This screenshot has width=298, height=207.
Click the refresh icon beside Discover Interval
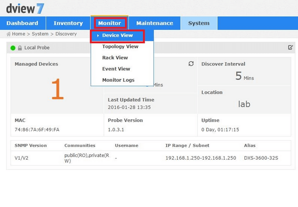pos(191,64)
